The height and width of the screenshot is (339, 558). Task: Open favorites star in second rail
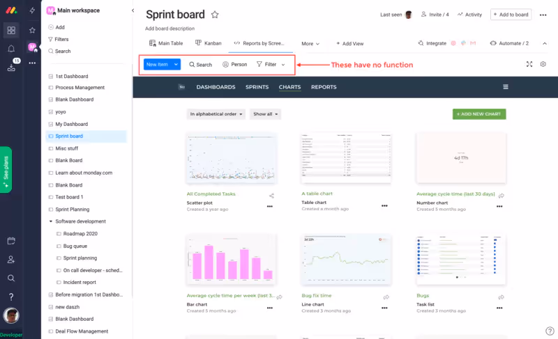(x=32, y=30)
